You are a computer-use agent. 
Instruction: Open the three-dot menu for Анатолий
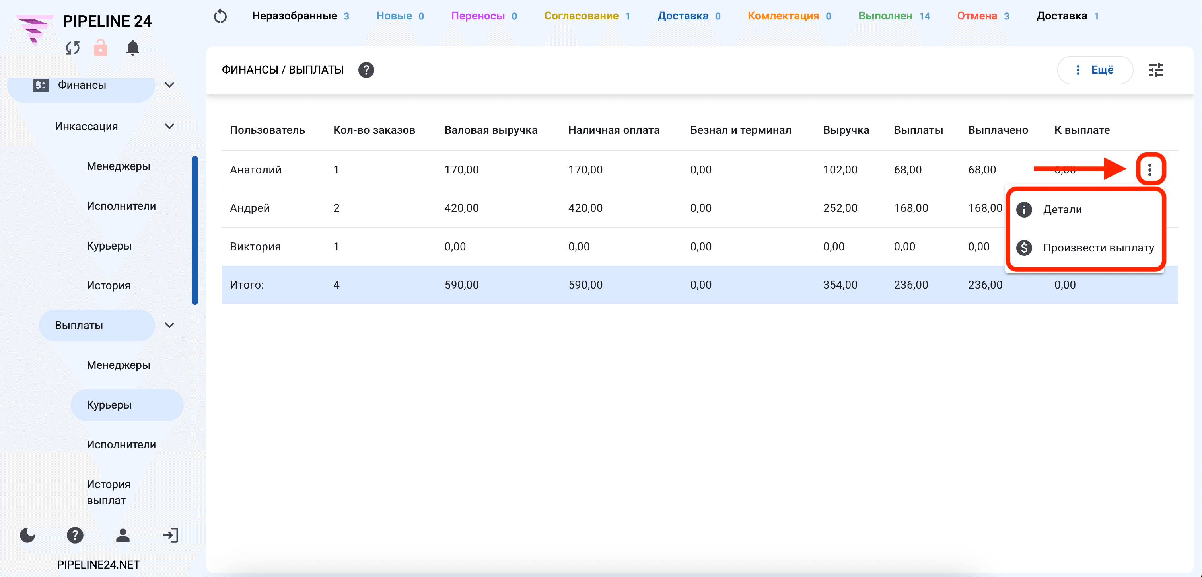click(x=1150, y=169)
